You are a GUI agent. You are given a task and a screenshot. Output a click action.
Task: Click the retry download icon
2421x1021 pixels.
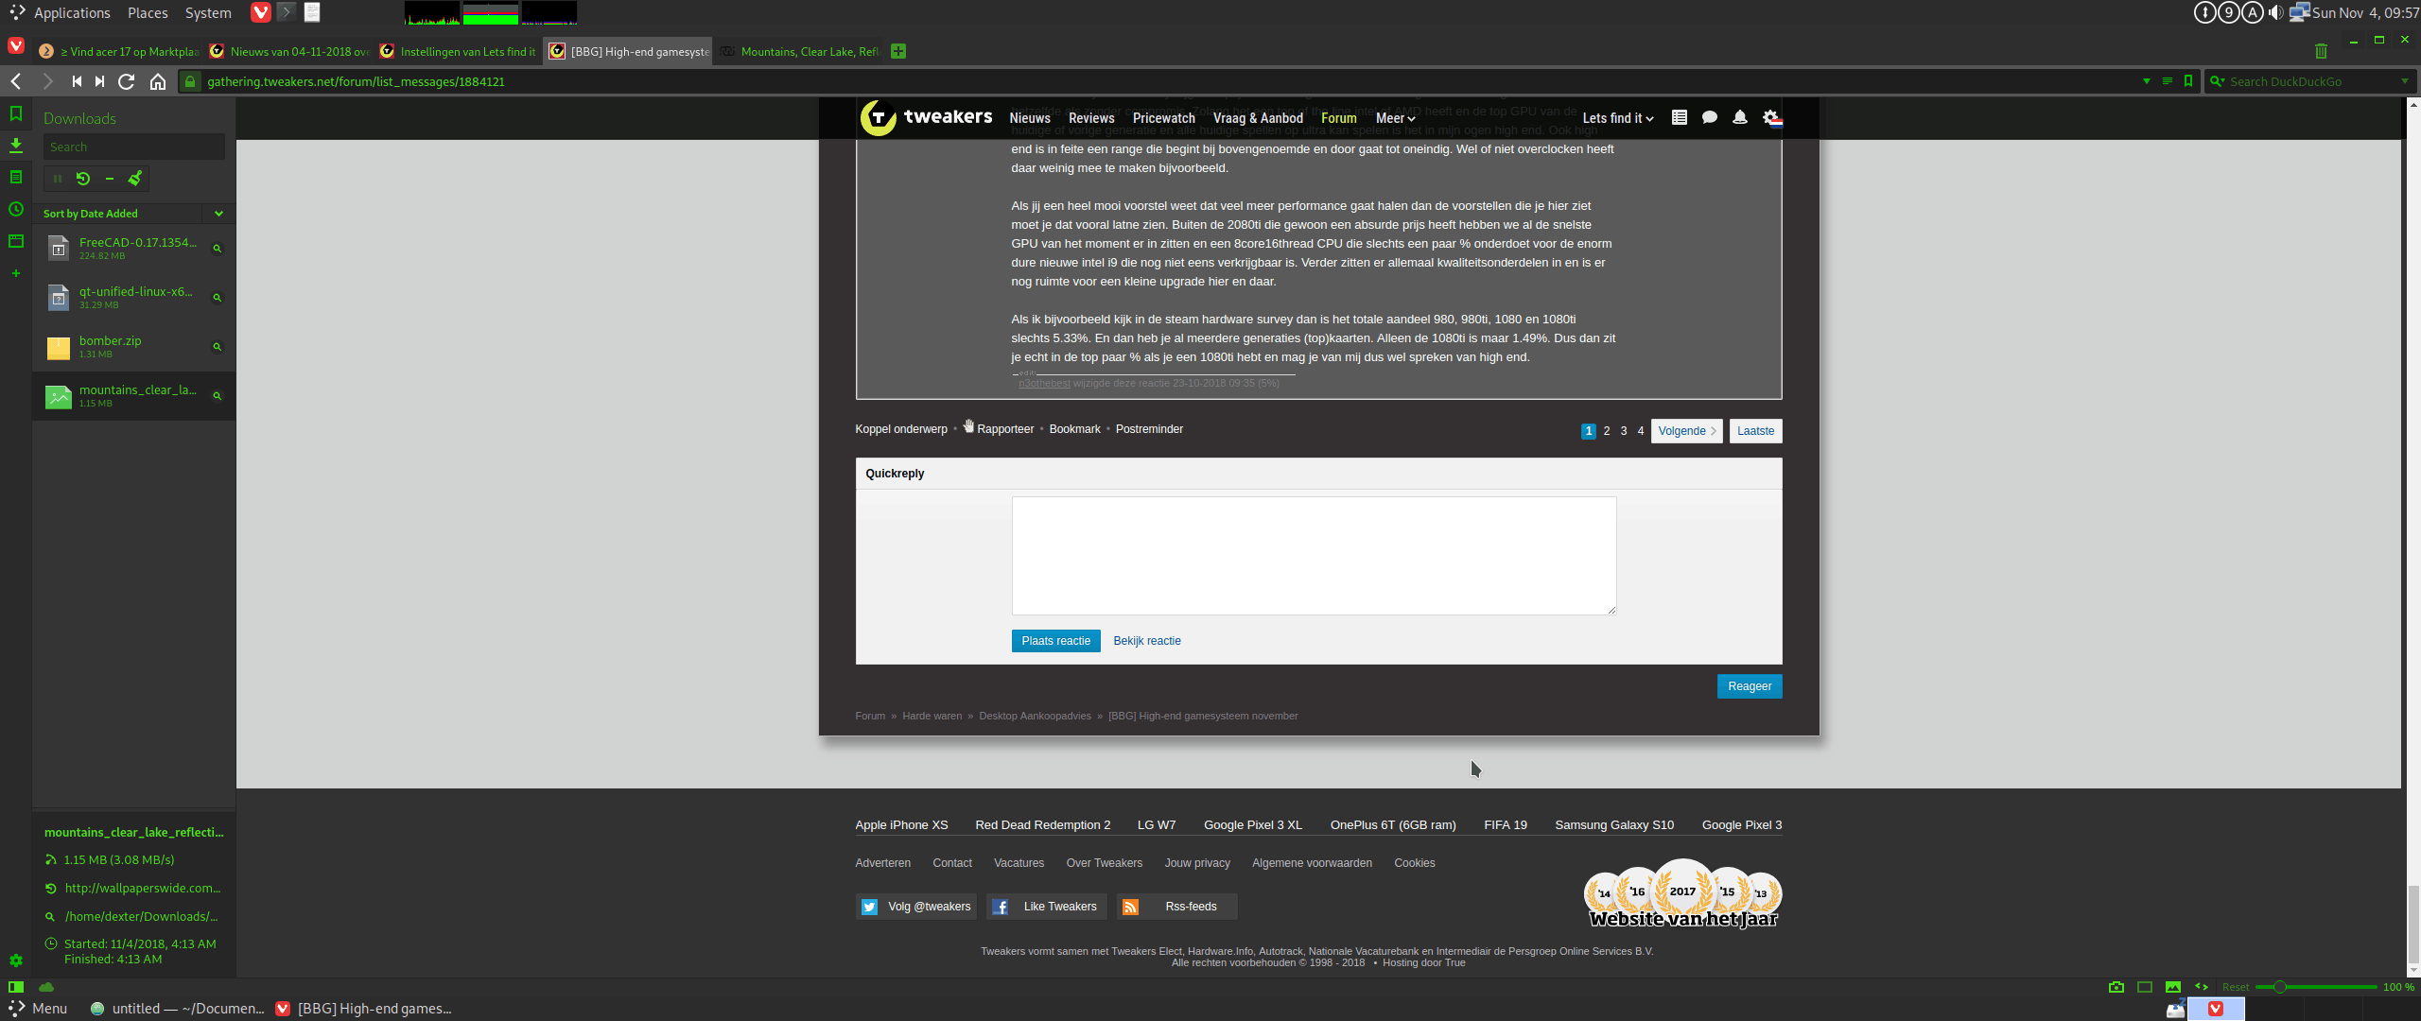pyautogui.click(x=83, y=179)
